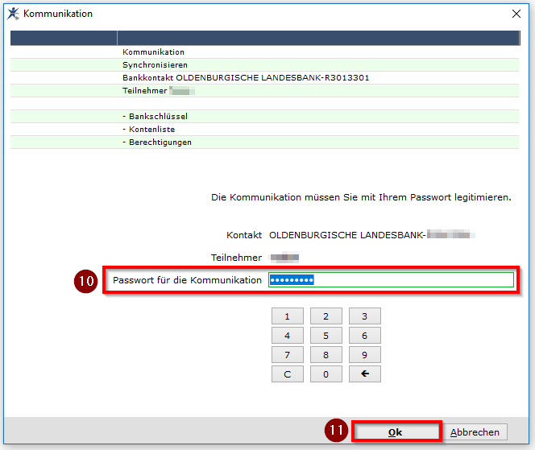
Task: Select the Synchronisieren row
Action: point(265,64)
